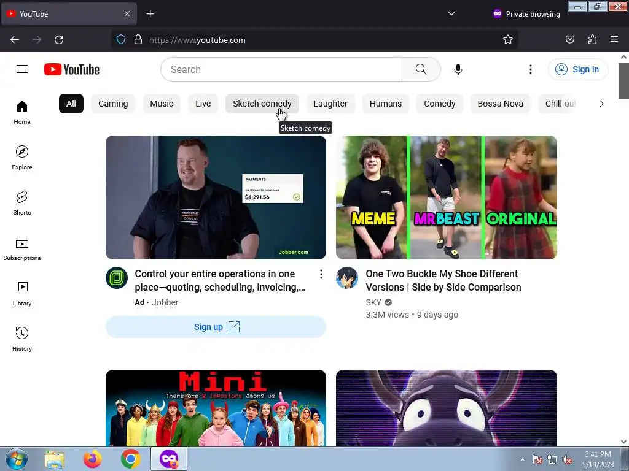
Task: Open the Windows Start menu
Action: coord(17,459)
